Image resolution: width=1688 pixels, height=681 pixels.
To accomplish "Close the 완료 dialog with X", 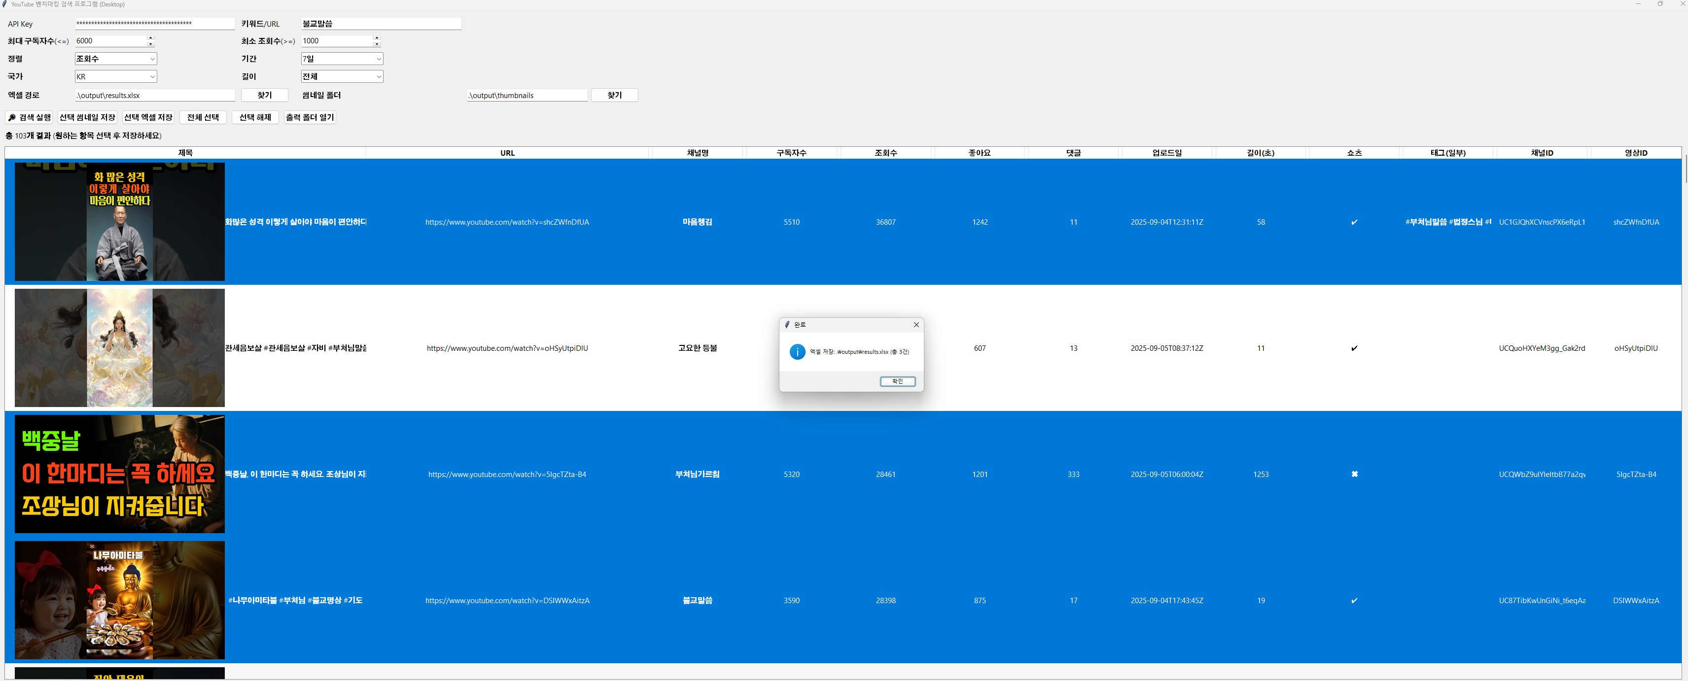I will pos(916,325).
